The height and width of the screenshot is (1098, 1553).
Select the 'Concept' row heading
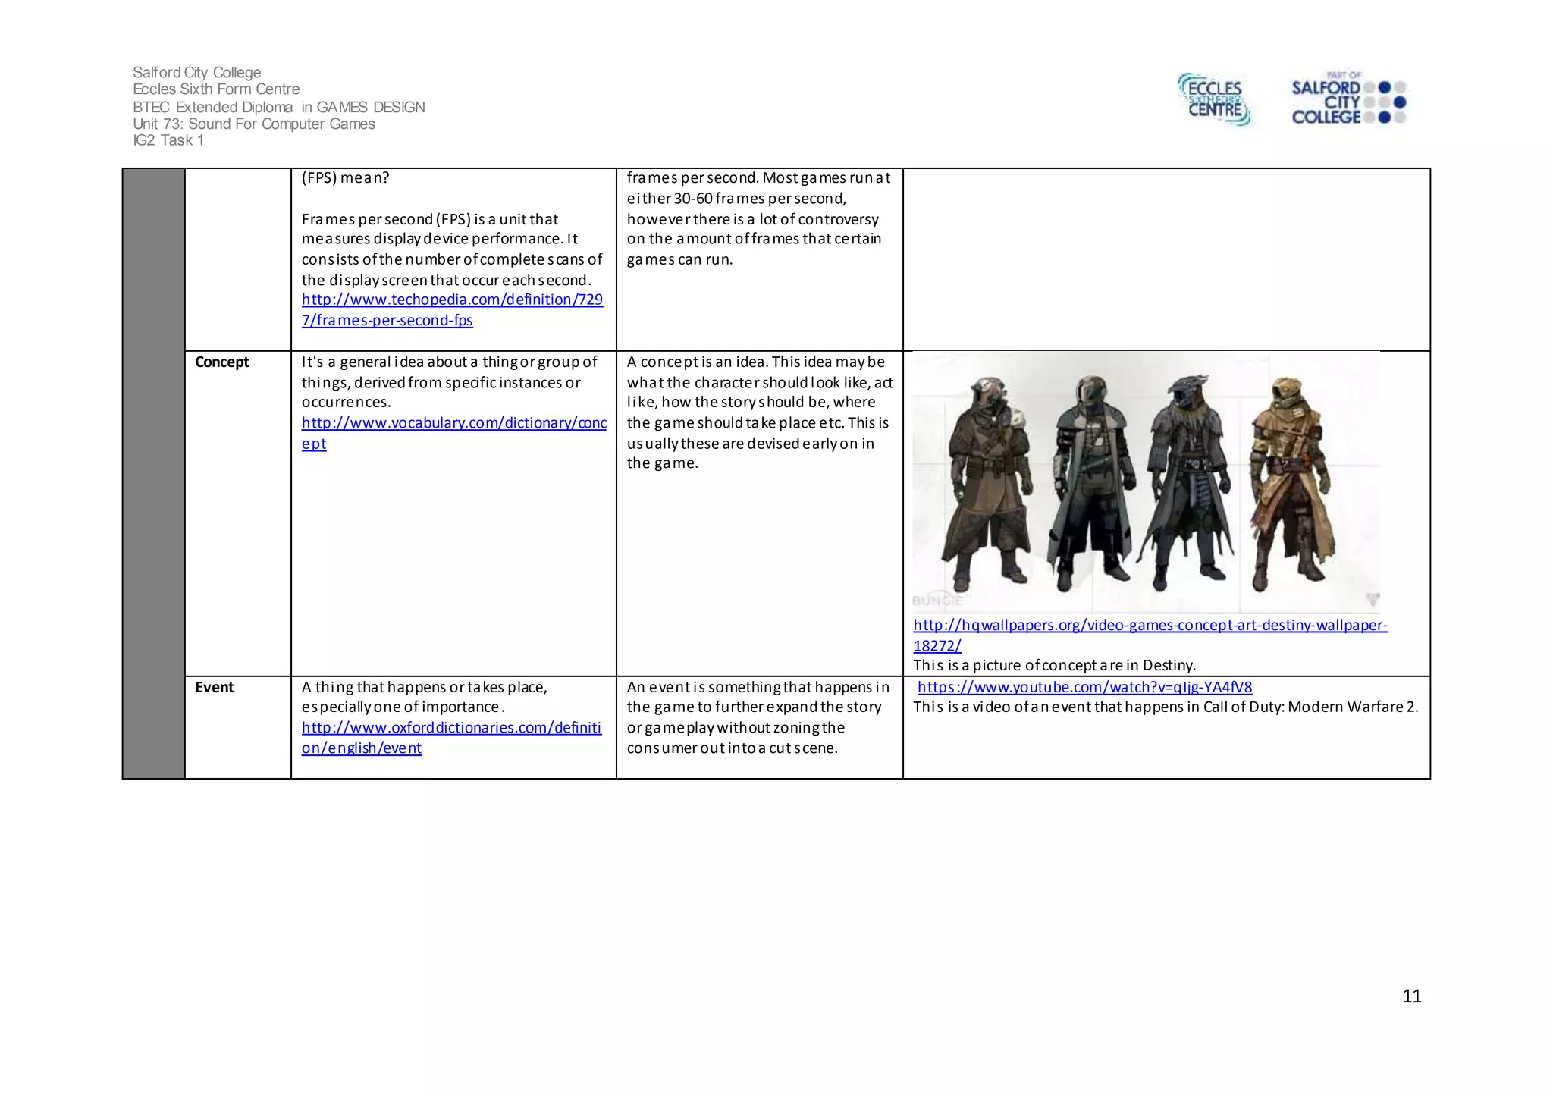221,362
